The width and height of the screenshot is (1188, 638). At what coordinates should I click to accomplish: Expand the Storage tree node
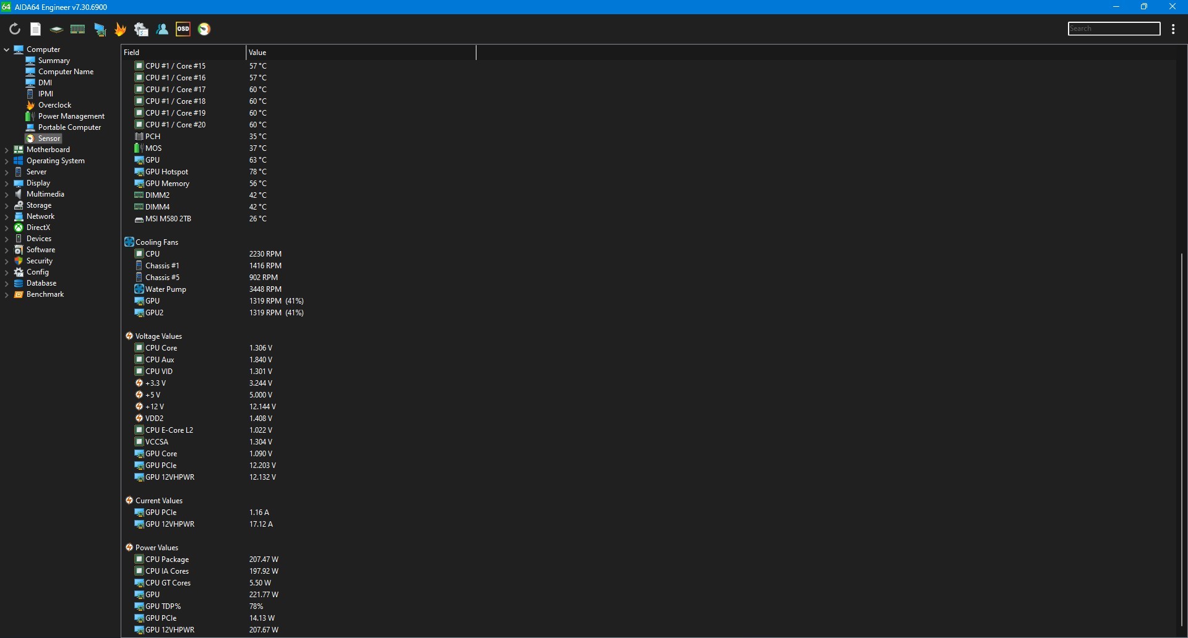point(6,205)
